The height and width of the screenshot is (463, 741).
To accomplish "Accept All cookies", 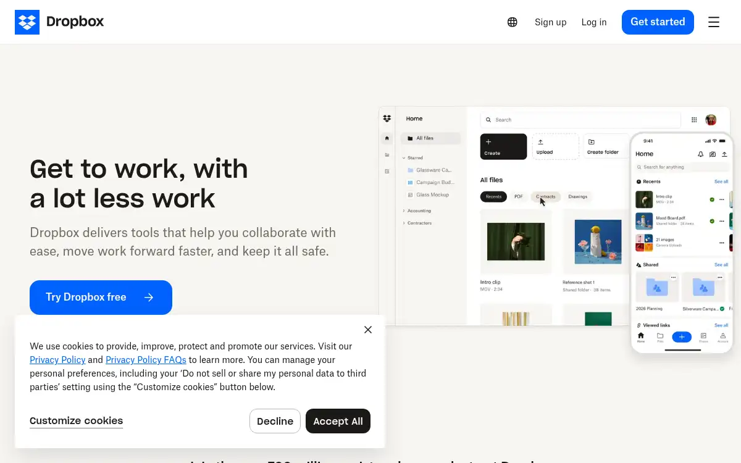I will [x=338, y=421].
